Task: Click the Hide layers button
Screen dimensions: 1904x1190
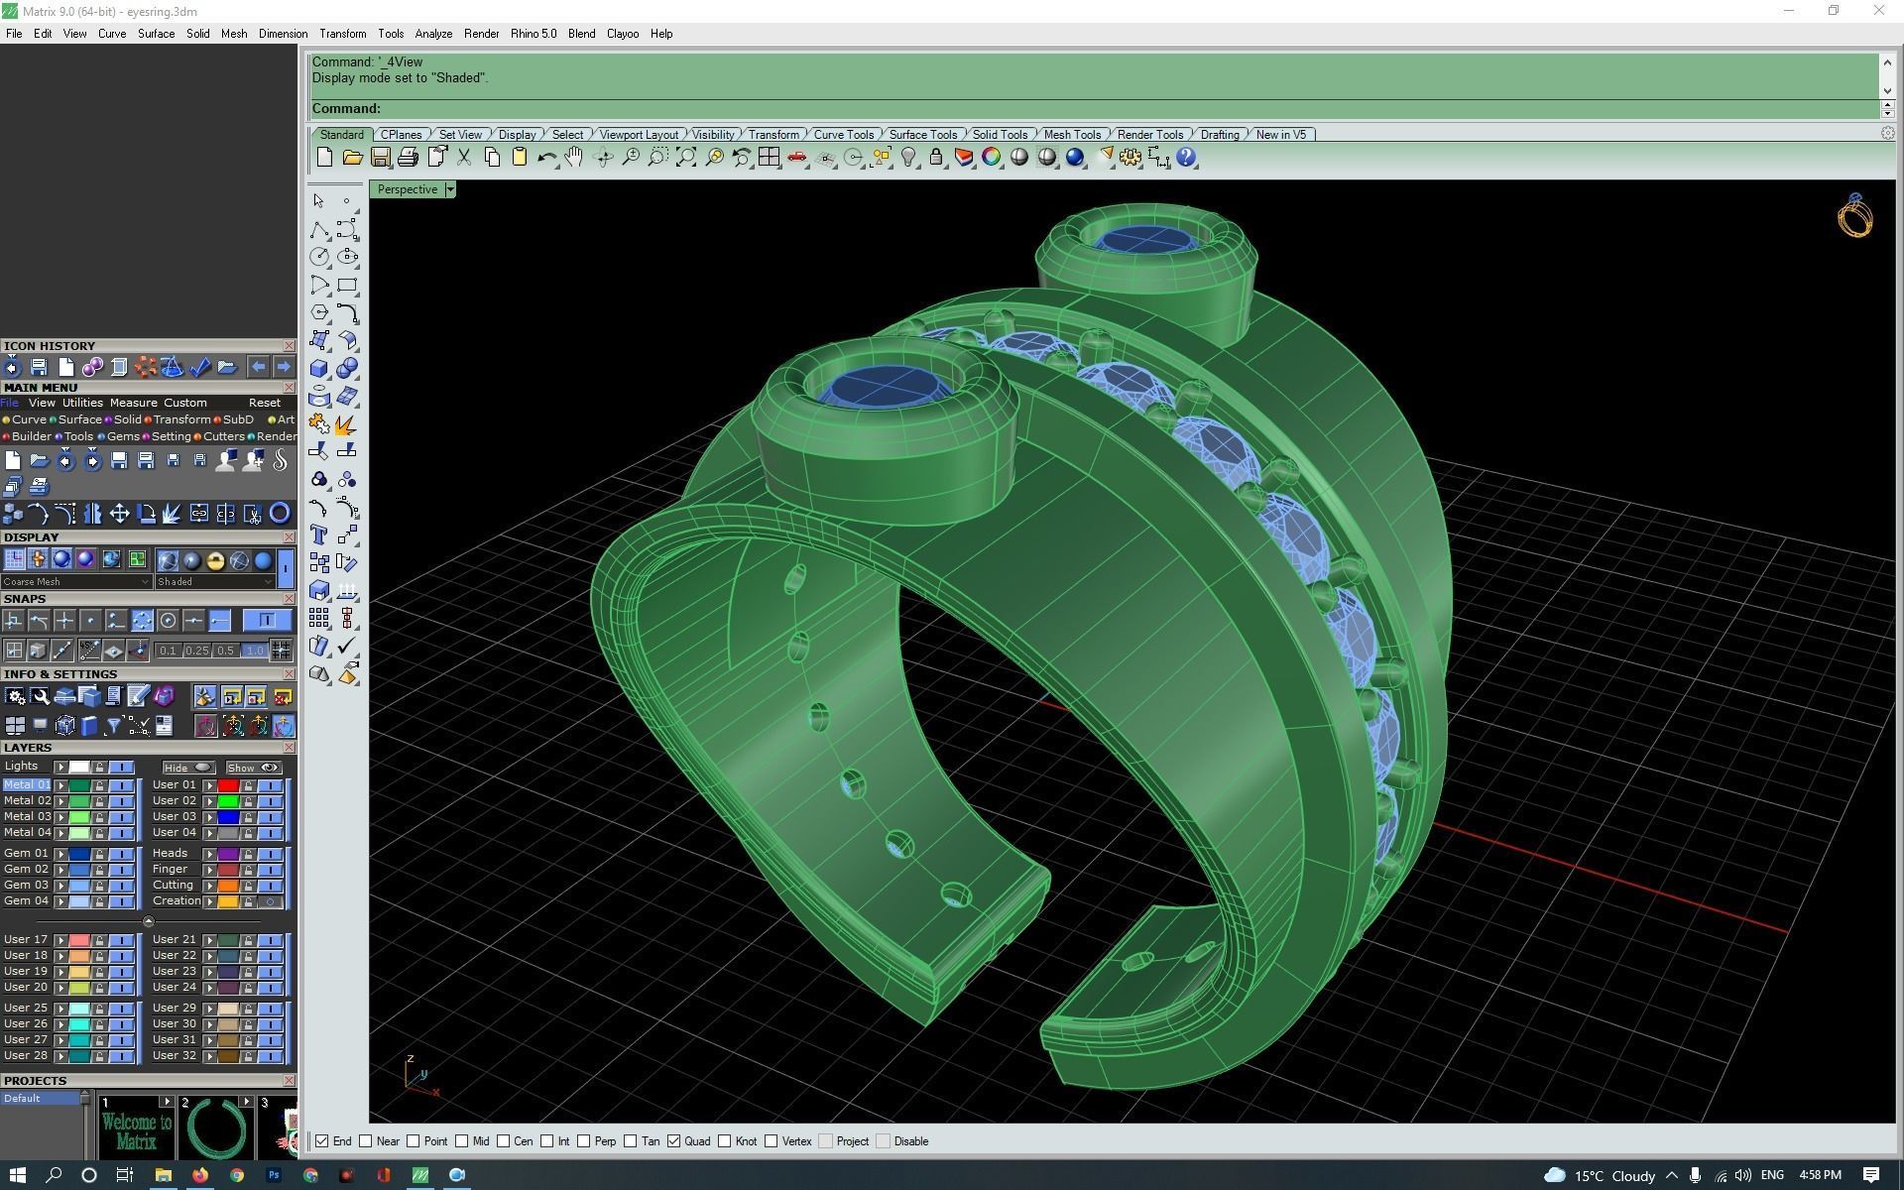Action: (x=187, y=768)
